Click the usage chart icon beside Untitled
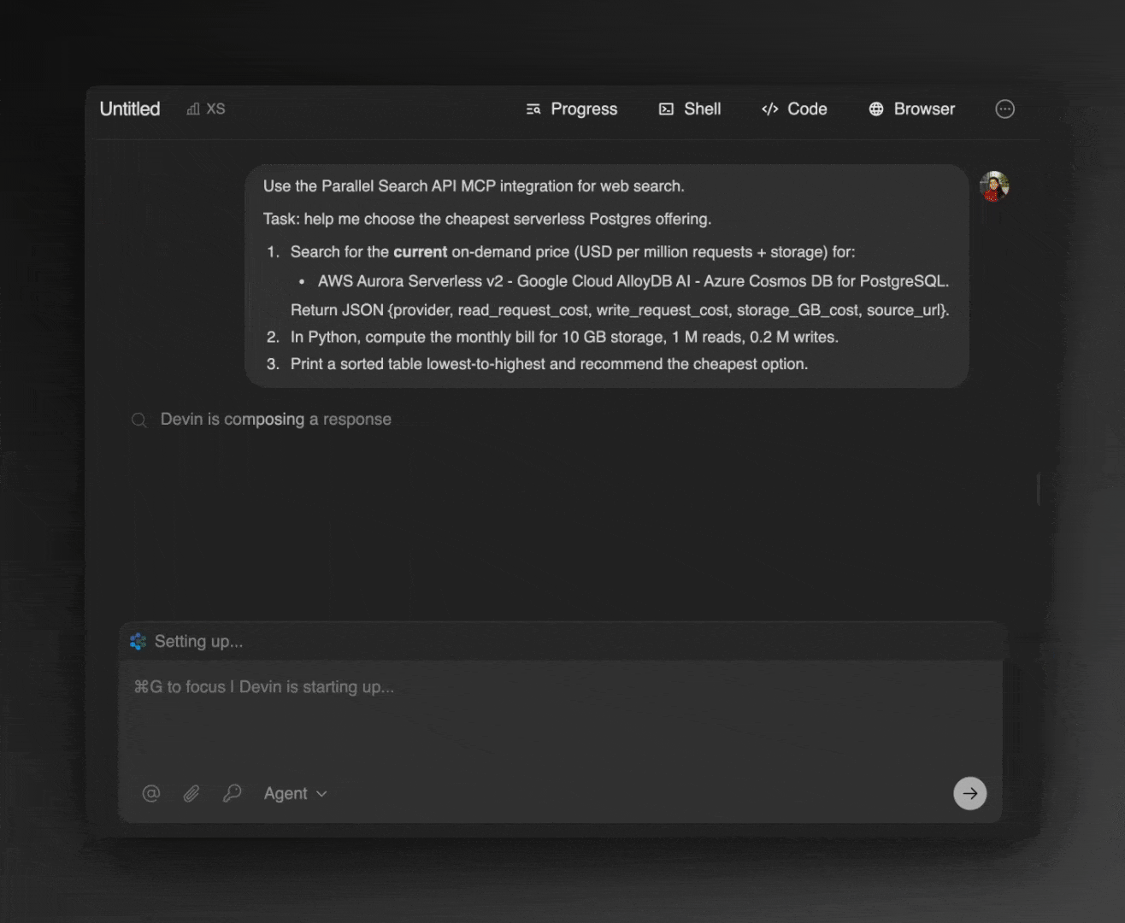This screenshot has height=923, width=1125. [192, 109]
